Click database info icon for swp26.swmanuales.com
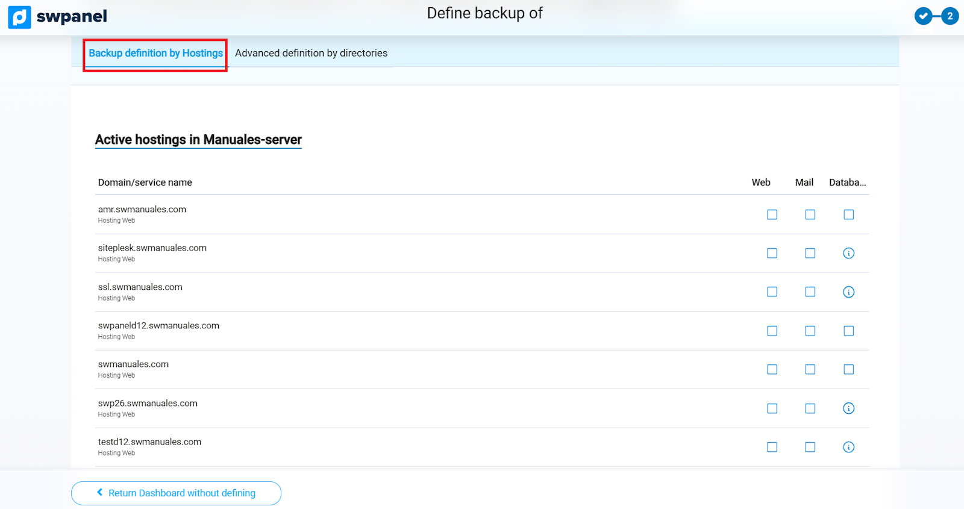Image resolution: width=964 pixels, height=509 pixels. (x=848, y=408)
